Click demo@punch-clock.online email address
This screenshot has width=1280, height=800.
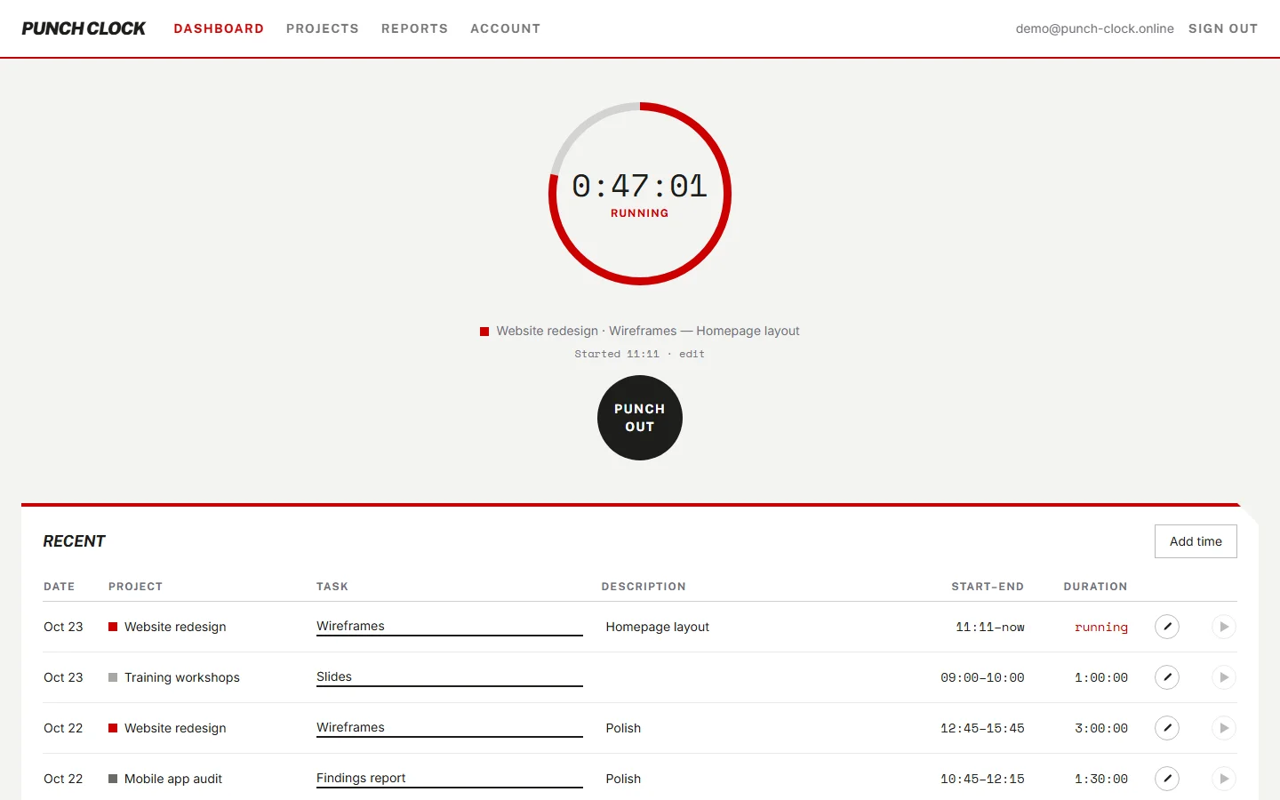pos(1095,28)
